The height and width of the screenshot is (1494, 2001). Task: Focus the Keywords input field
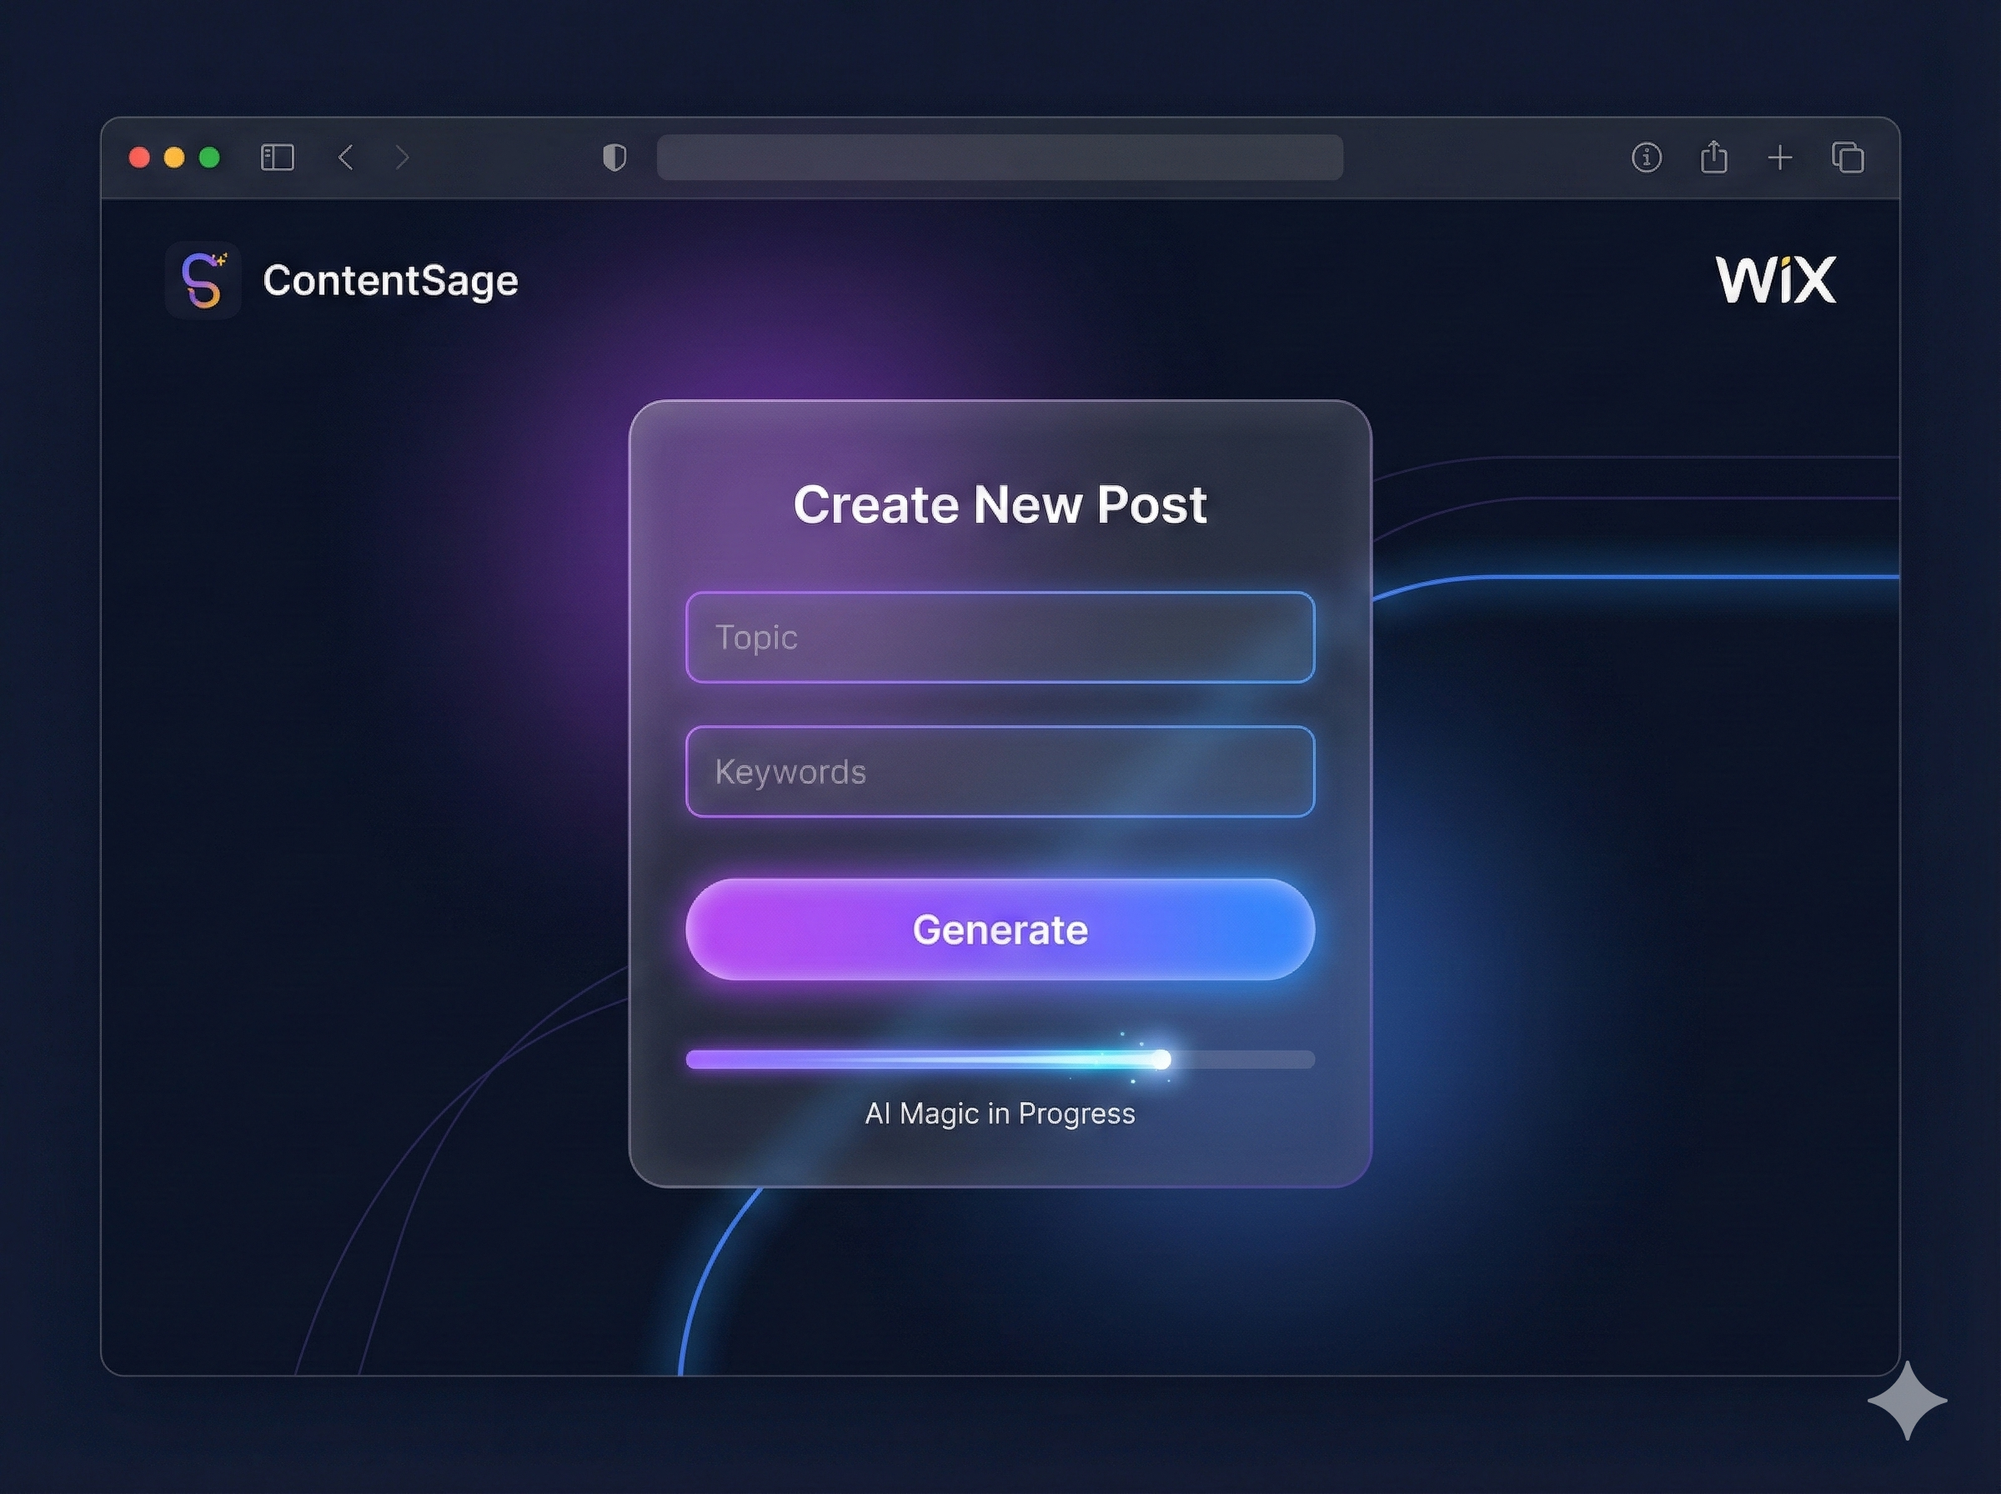point(999,771)
